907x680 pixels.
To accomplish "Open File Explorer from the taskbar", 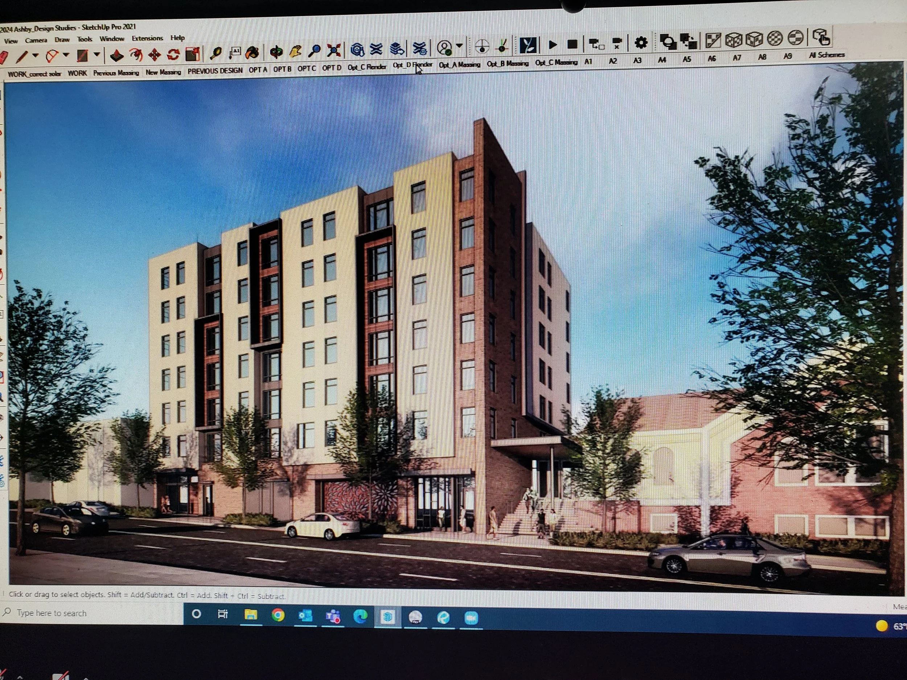I will [251, 615].
